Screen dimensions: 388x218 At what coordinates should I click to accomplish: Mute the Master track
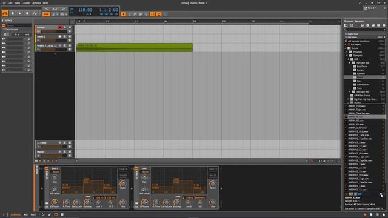tap(70, 152)
